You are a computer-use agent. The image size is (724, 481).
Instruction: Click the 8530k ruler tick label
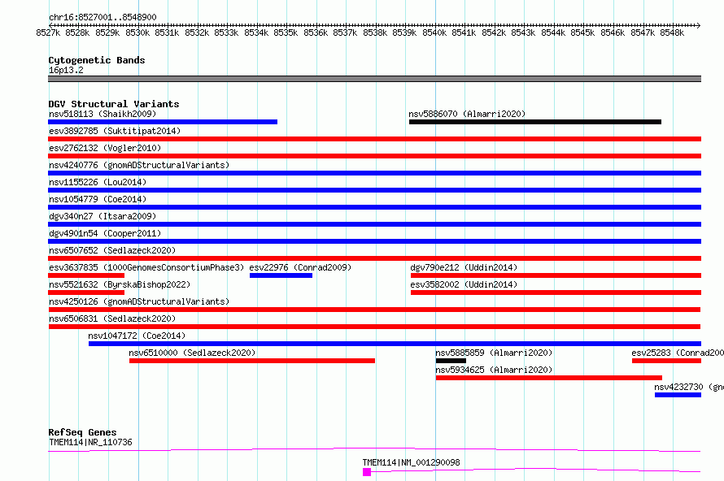(137, 32)
